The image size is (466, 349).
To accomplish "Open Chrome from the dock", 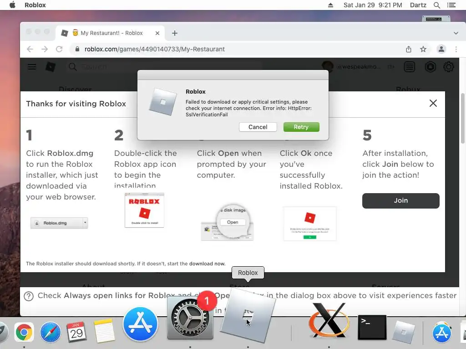I will tap(24, 332).
